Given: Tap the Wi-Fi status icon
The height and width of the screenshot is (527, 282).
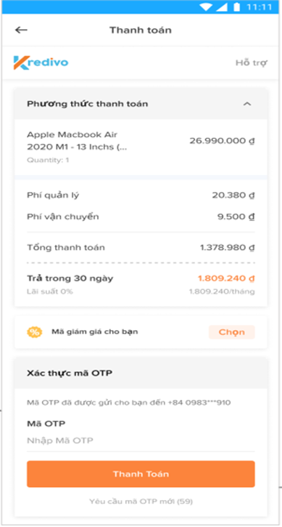Looking at the screenshot, I should (206, 7).
